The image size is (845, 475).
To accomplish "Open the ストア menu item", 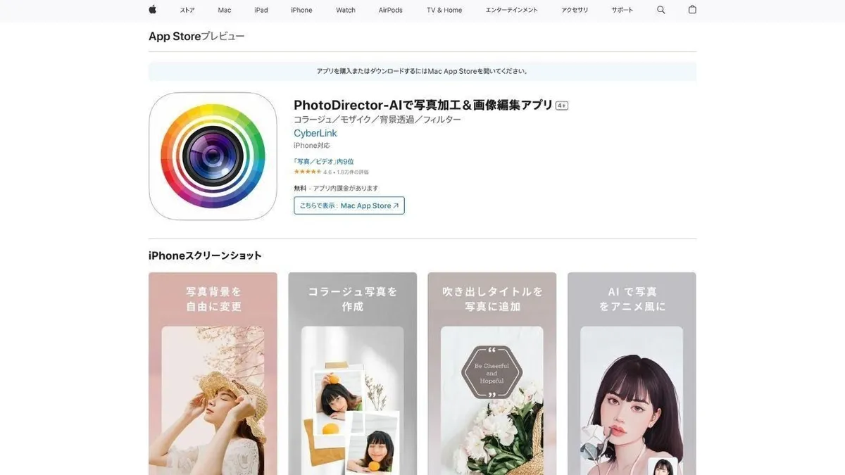I will 187,10.
